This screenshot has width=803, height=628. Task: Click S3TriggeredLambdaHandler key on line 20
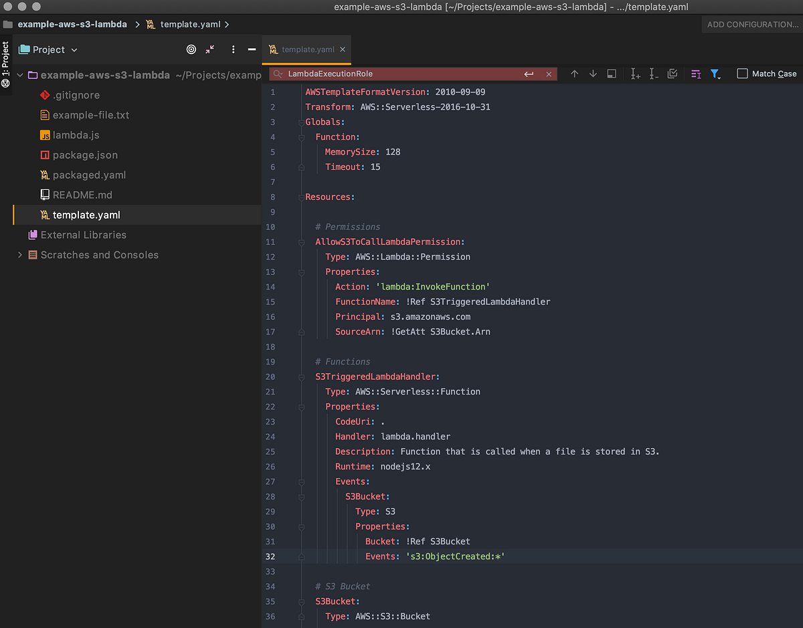pos(375,377)
